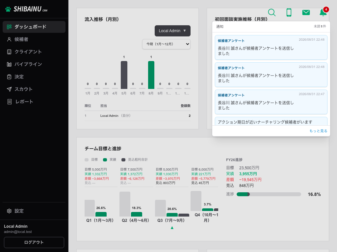This screenshot has width=337, height=252.
Task: Click the パイプライン columns icon
Action: click(9, 64)
